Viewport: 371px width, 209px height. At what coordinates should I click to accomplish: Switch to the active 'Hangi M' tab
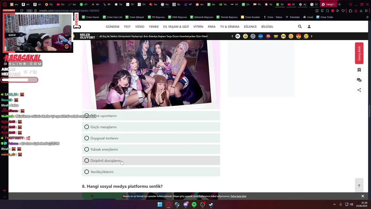tap(328, 4)
